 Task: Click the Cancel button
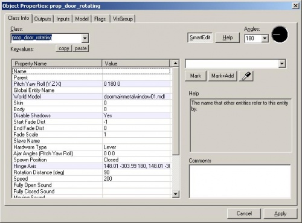pos(244,213)
